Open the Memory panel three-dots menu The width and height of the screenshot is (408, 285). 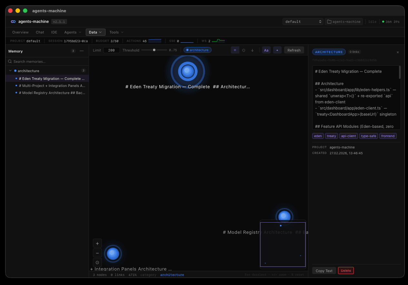click(x=82, y=51)
